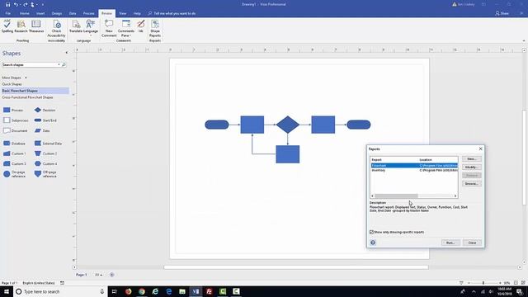This screenshot has width=528, height=297.
Task: Add a New Comment
Action: click(x=109, y=29)
